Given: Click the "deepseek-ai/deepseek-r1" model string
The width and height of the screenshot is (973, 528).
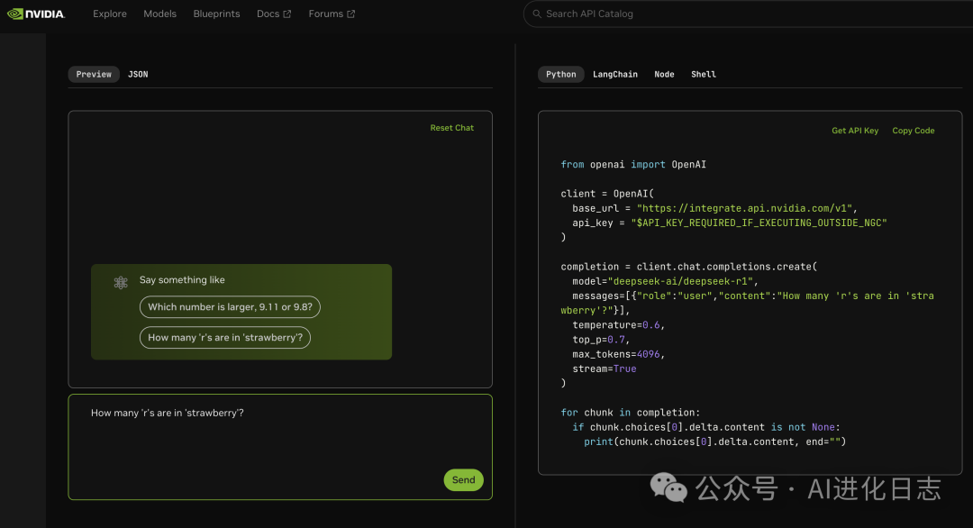Looking at the screenshot, I should (681, 281).
